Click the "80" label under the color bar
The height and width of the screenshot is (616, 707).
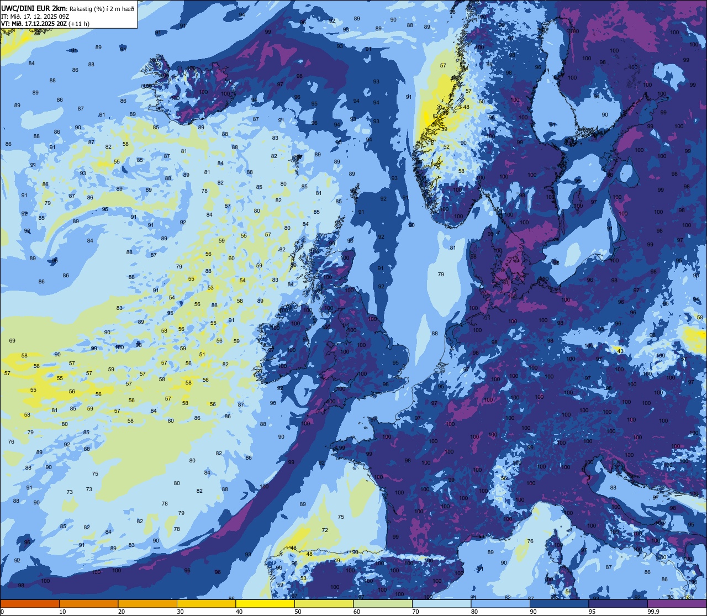[474, 612]
